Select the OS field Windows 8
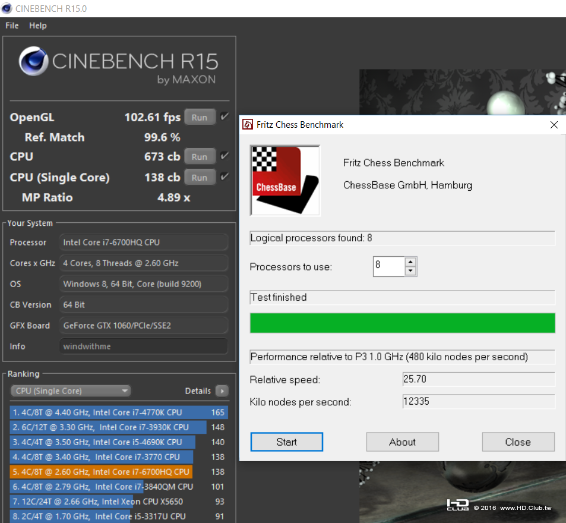The height and width of the screenshot is (523, 566). [x=143, y=284]
